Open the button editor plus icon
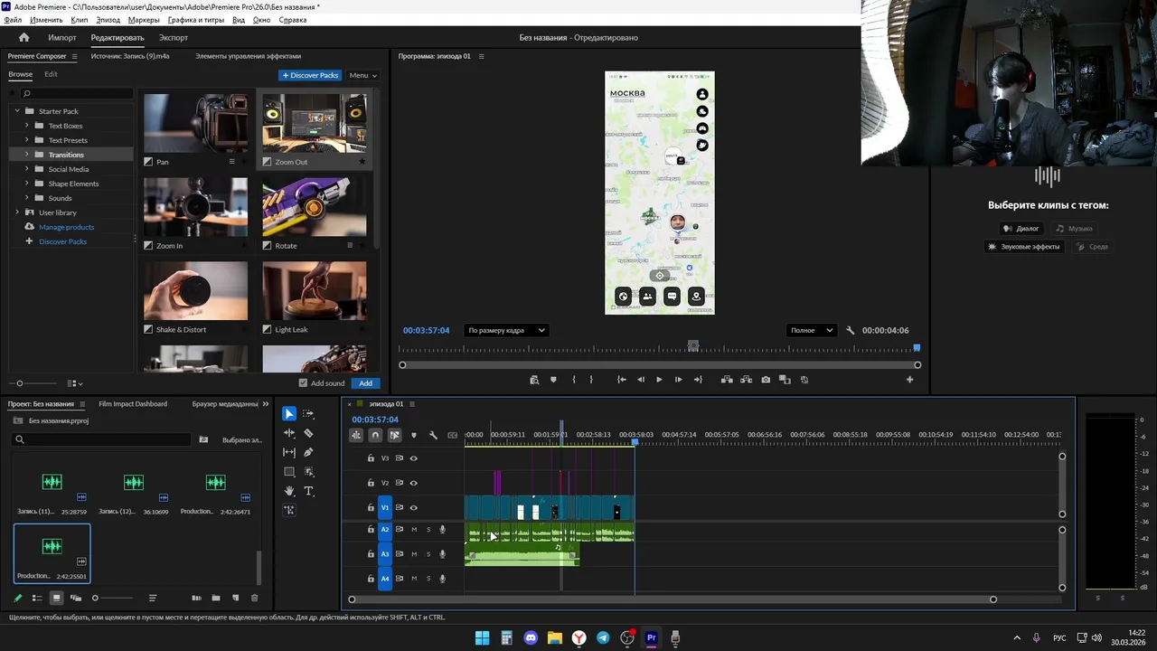This screenshot has height=651, width=1157. 909,380
